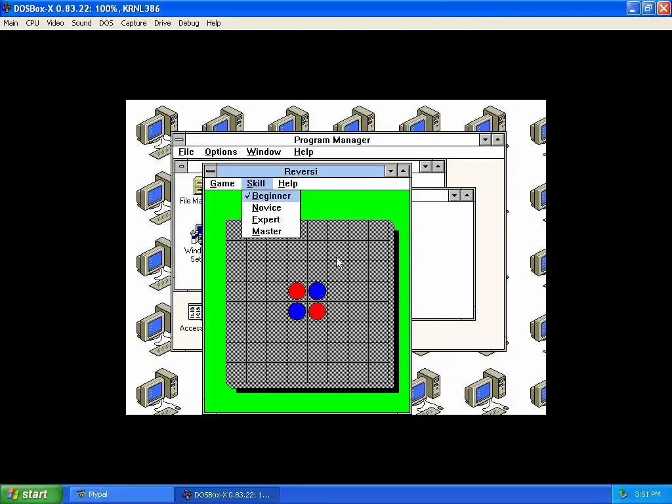This screenshot has height=504, width=672.
Task: Click the Windows XP start button
Action: coord(31,495)
